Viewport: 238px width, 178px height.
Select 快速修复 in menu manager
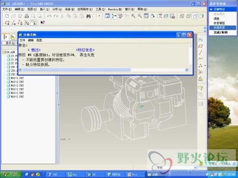tap(223, 27)
